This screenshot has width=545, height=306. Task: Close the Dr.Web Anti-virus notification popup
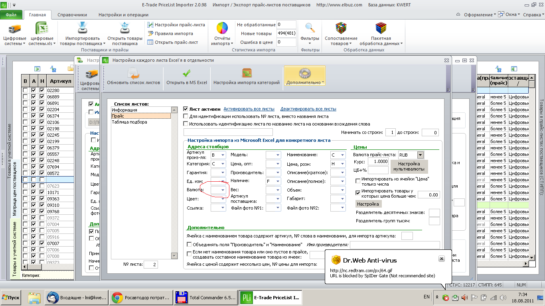coord(441,259)
